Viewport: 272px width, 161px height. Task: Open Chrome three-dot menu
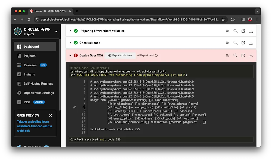[257, 20]
